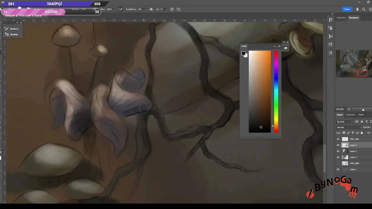Filter layers by adjustment layers icon
This screenshot has width=372, height=209.
coord(362,122)
